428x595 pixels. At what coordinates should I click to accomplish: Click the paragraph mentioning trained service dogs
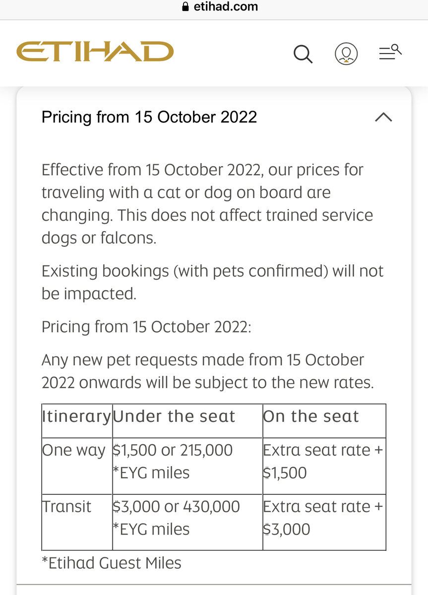click(x=207, y=204)
